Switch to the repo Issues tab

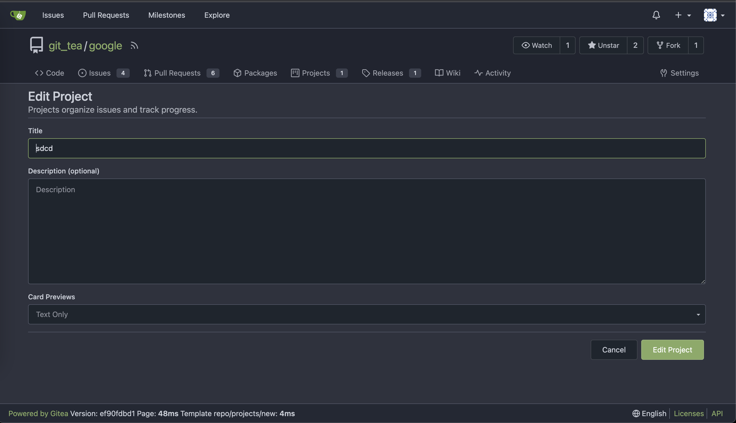click(104, 73)
